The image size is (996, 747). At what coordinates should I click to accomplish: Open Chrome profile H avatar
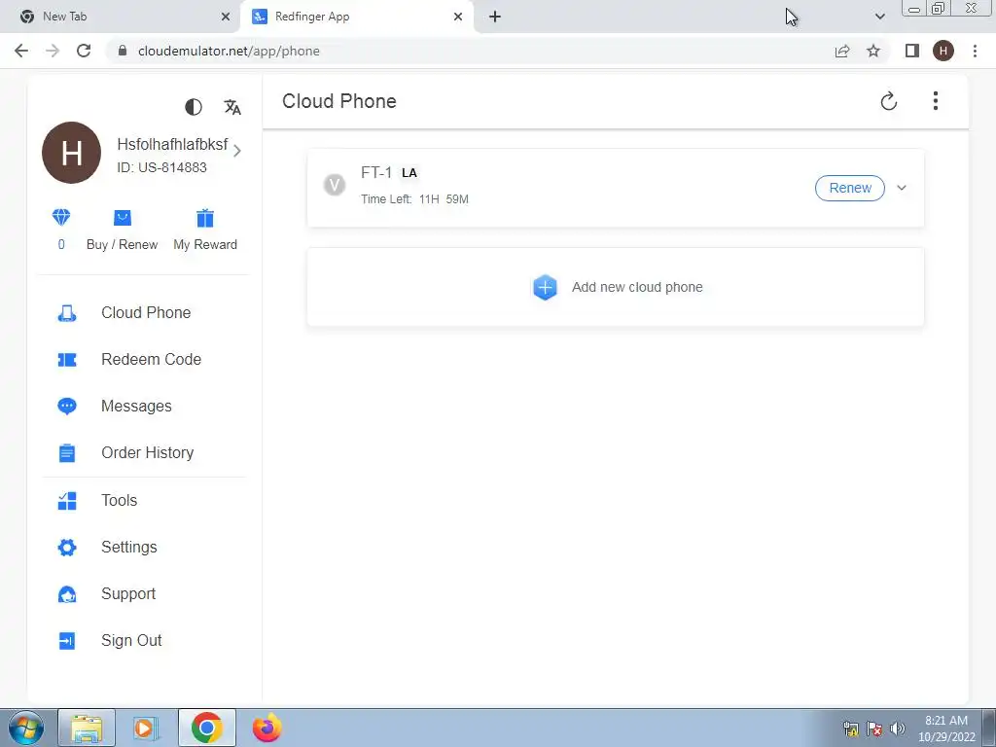[943, 51]
